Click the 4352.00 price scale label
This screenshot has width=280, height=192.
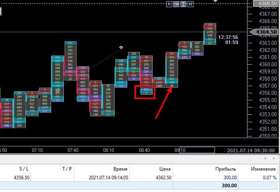click(x=268, y=122)
